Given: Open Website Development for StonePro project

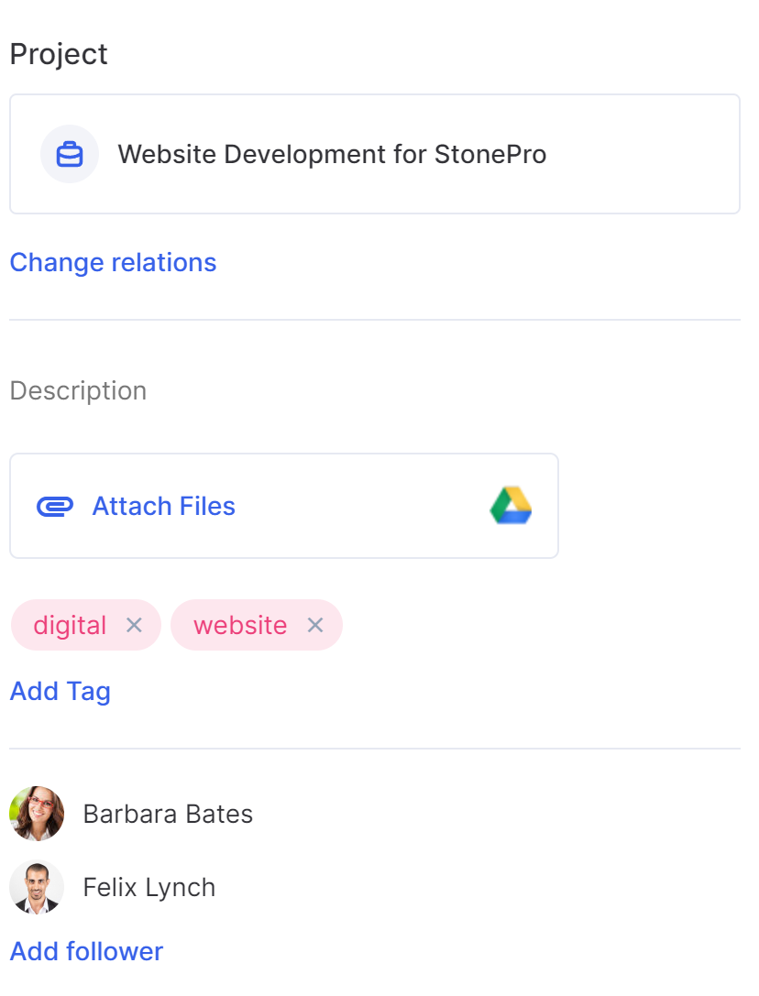Looking at the screenshot, I should 332,154.
